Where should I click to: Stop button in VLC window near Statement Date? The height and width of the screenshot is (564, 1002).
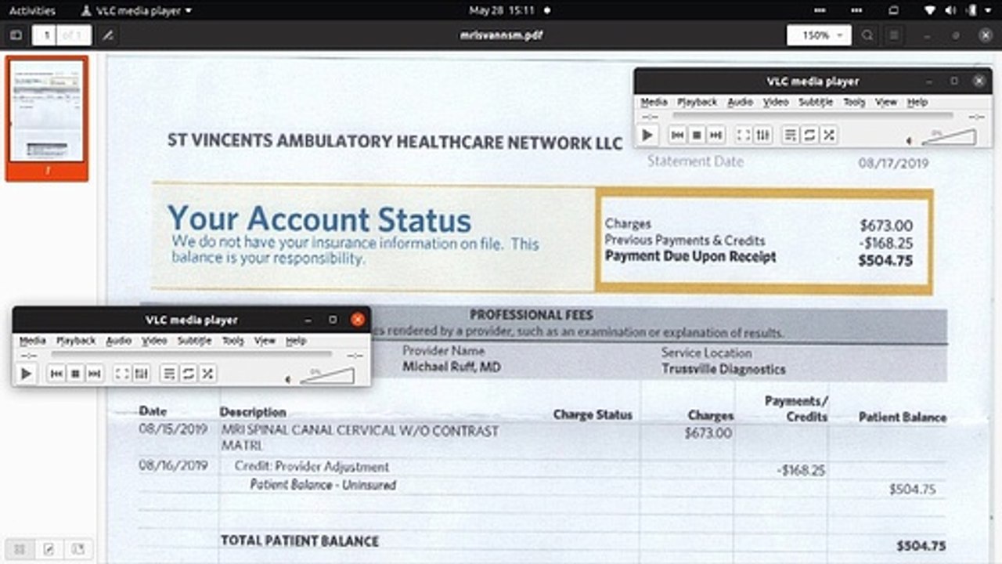tap(697, 135)
